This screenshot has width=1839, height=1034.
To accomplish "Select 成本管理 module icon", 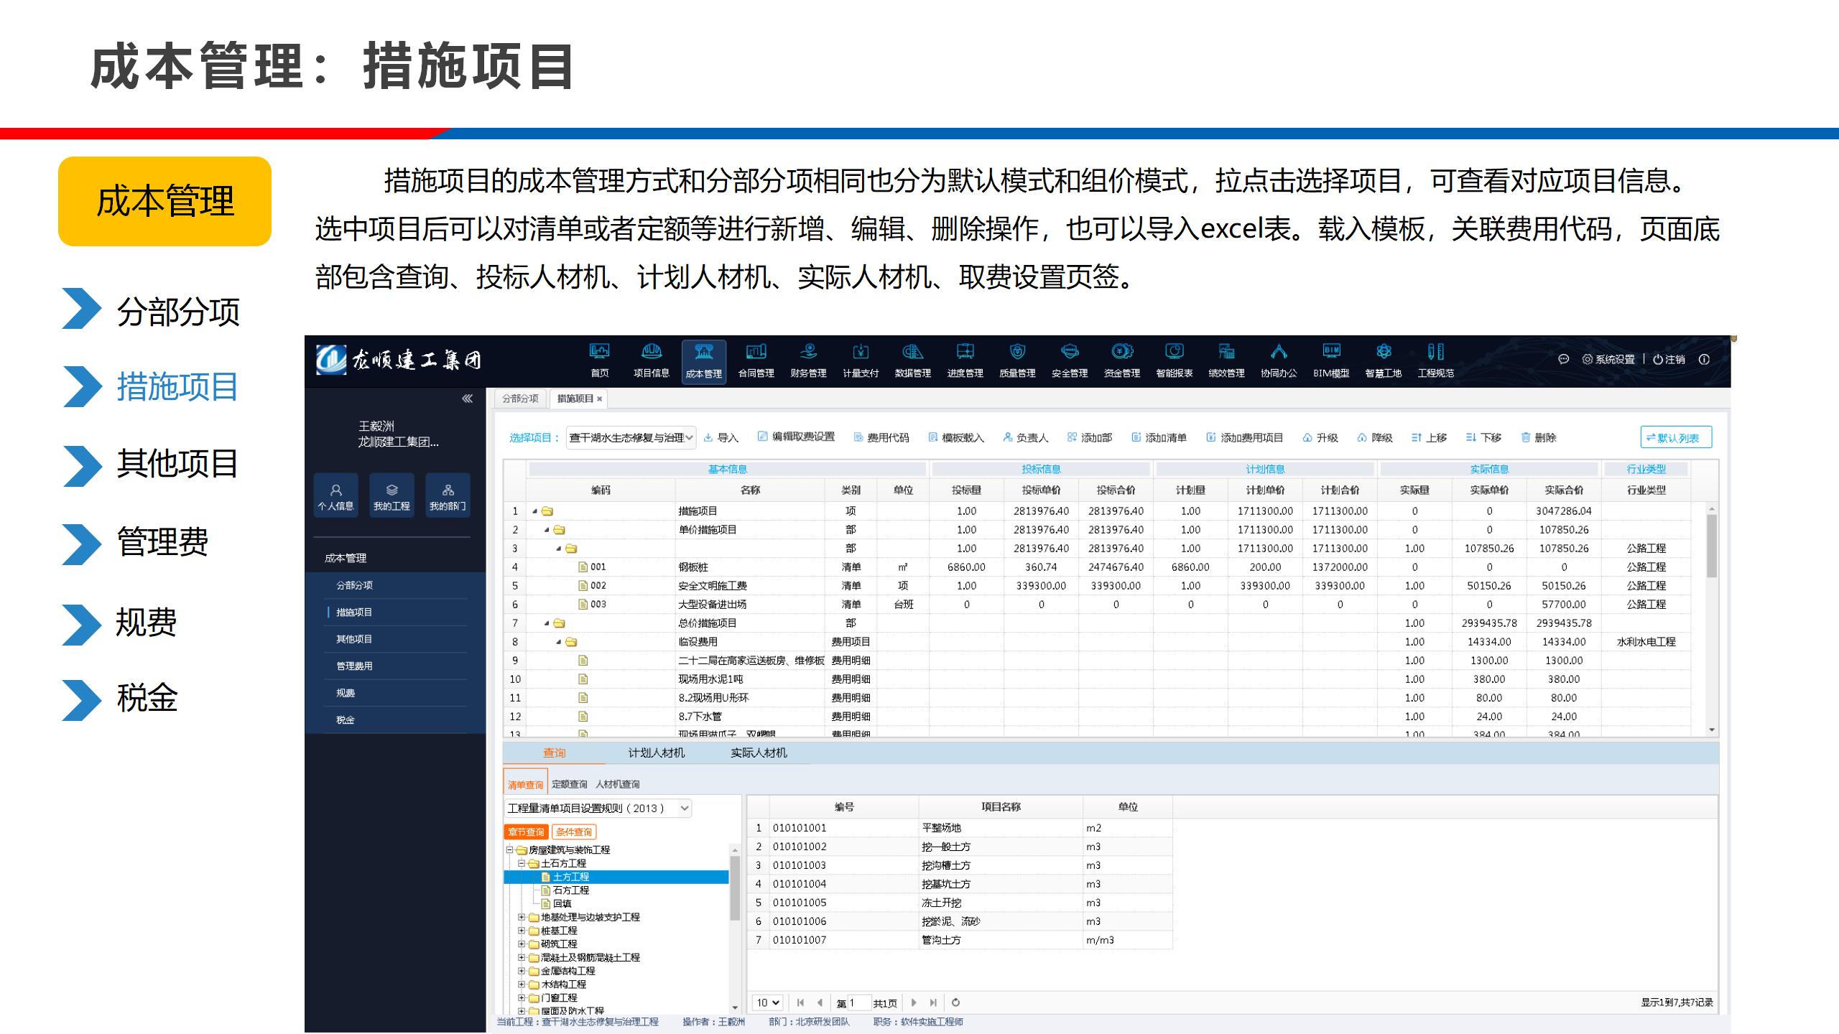I will (704, 362).
